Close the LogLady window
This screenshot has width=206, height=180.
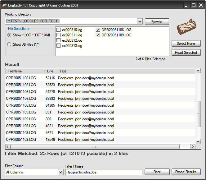tap(201, 5)
